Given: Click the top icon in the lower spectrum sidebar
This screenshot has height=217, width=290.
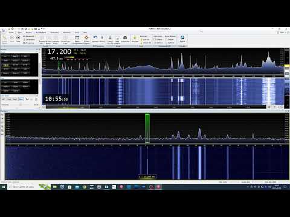Looking at the screenshot, I should [2, 115].
